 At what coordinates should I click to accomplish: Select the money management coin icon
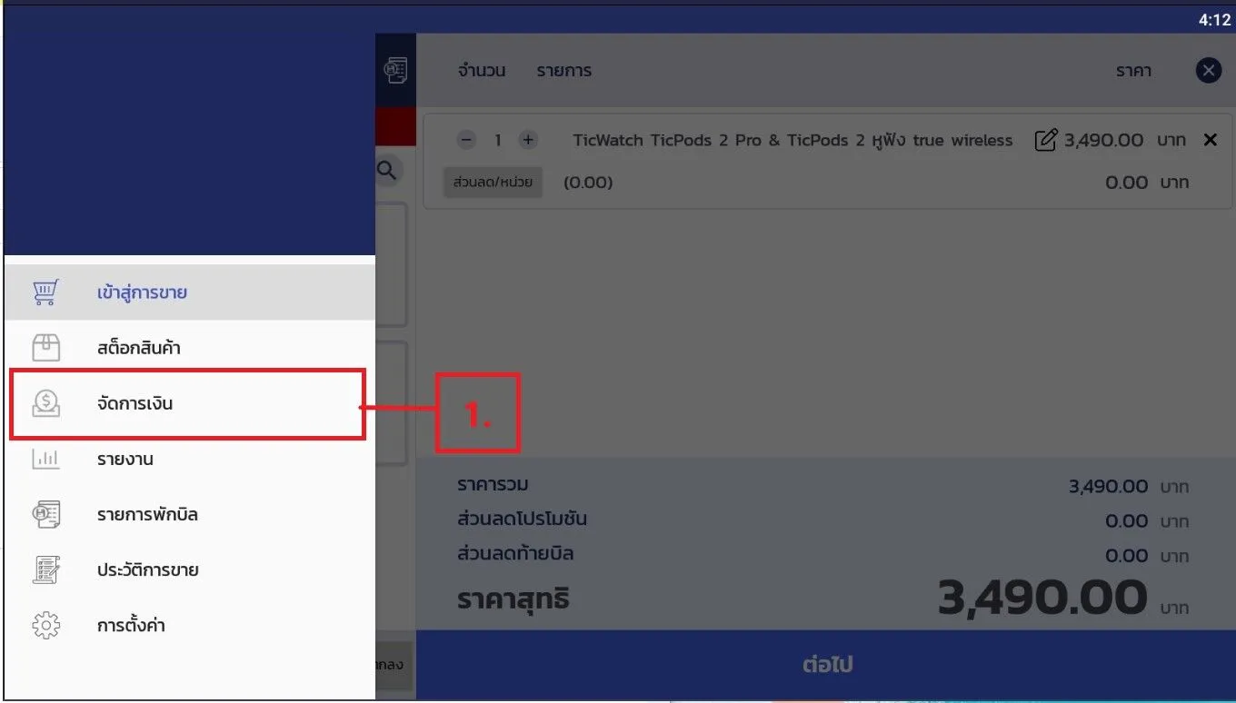[x=45, y=403]
